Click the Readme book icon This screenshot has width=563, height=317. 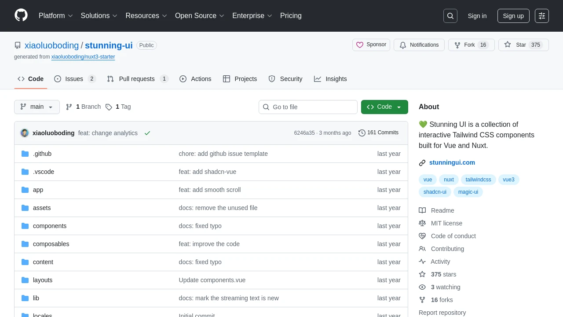coord(422,210)
